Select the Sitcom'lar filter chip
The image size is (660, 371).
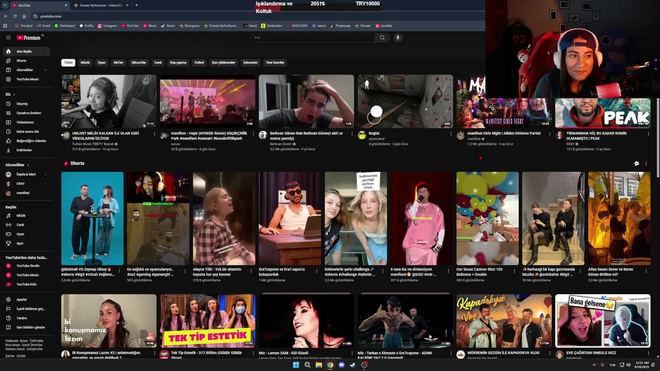139,63
